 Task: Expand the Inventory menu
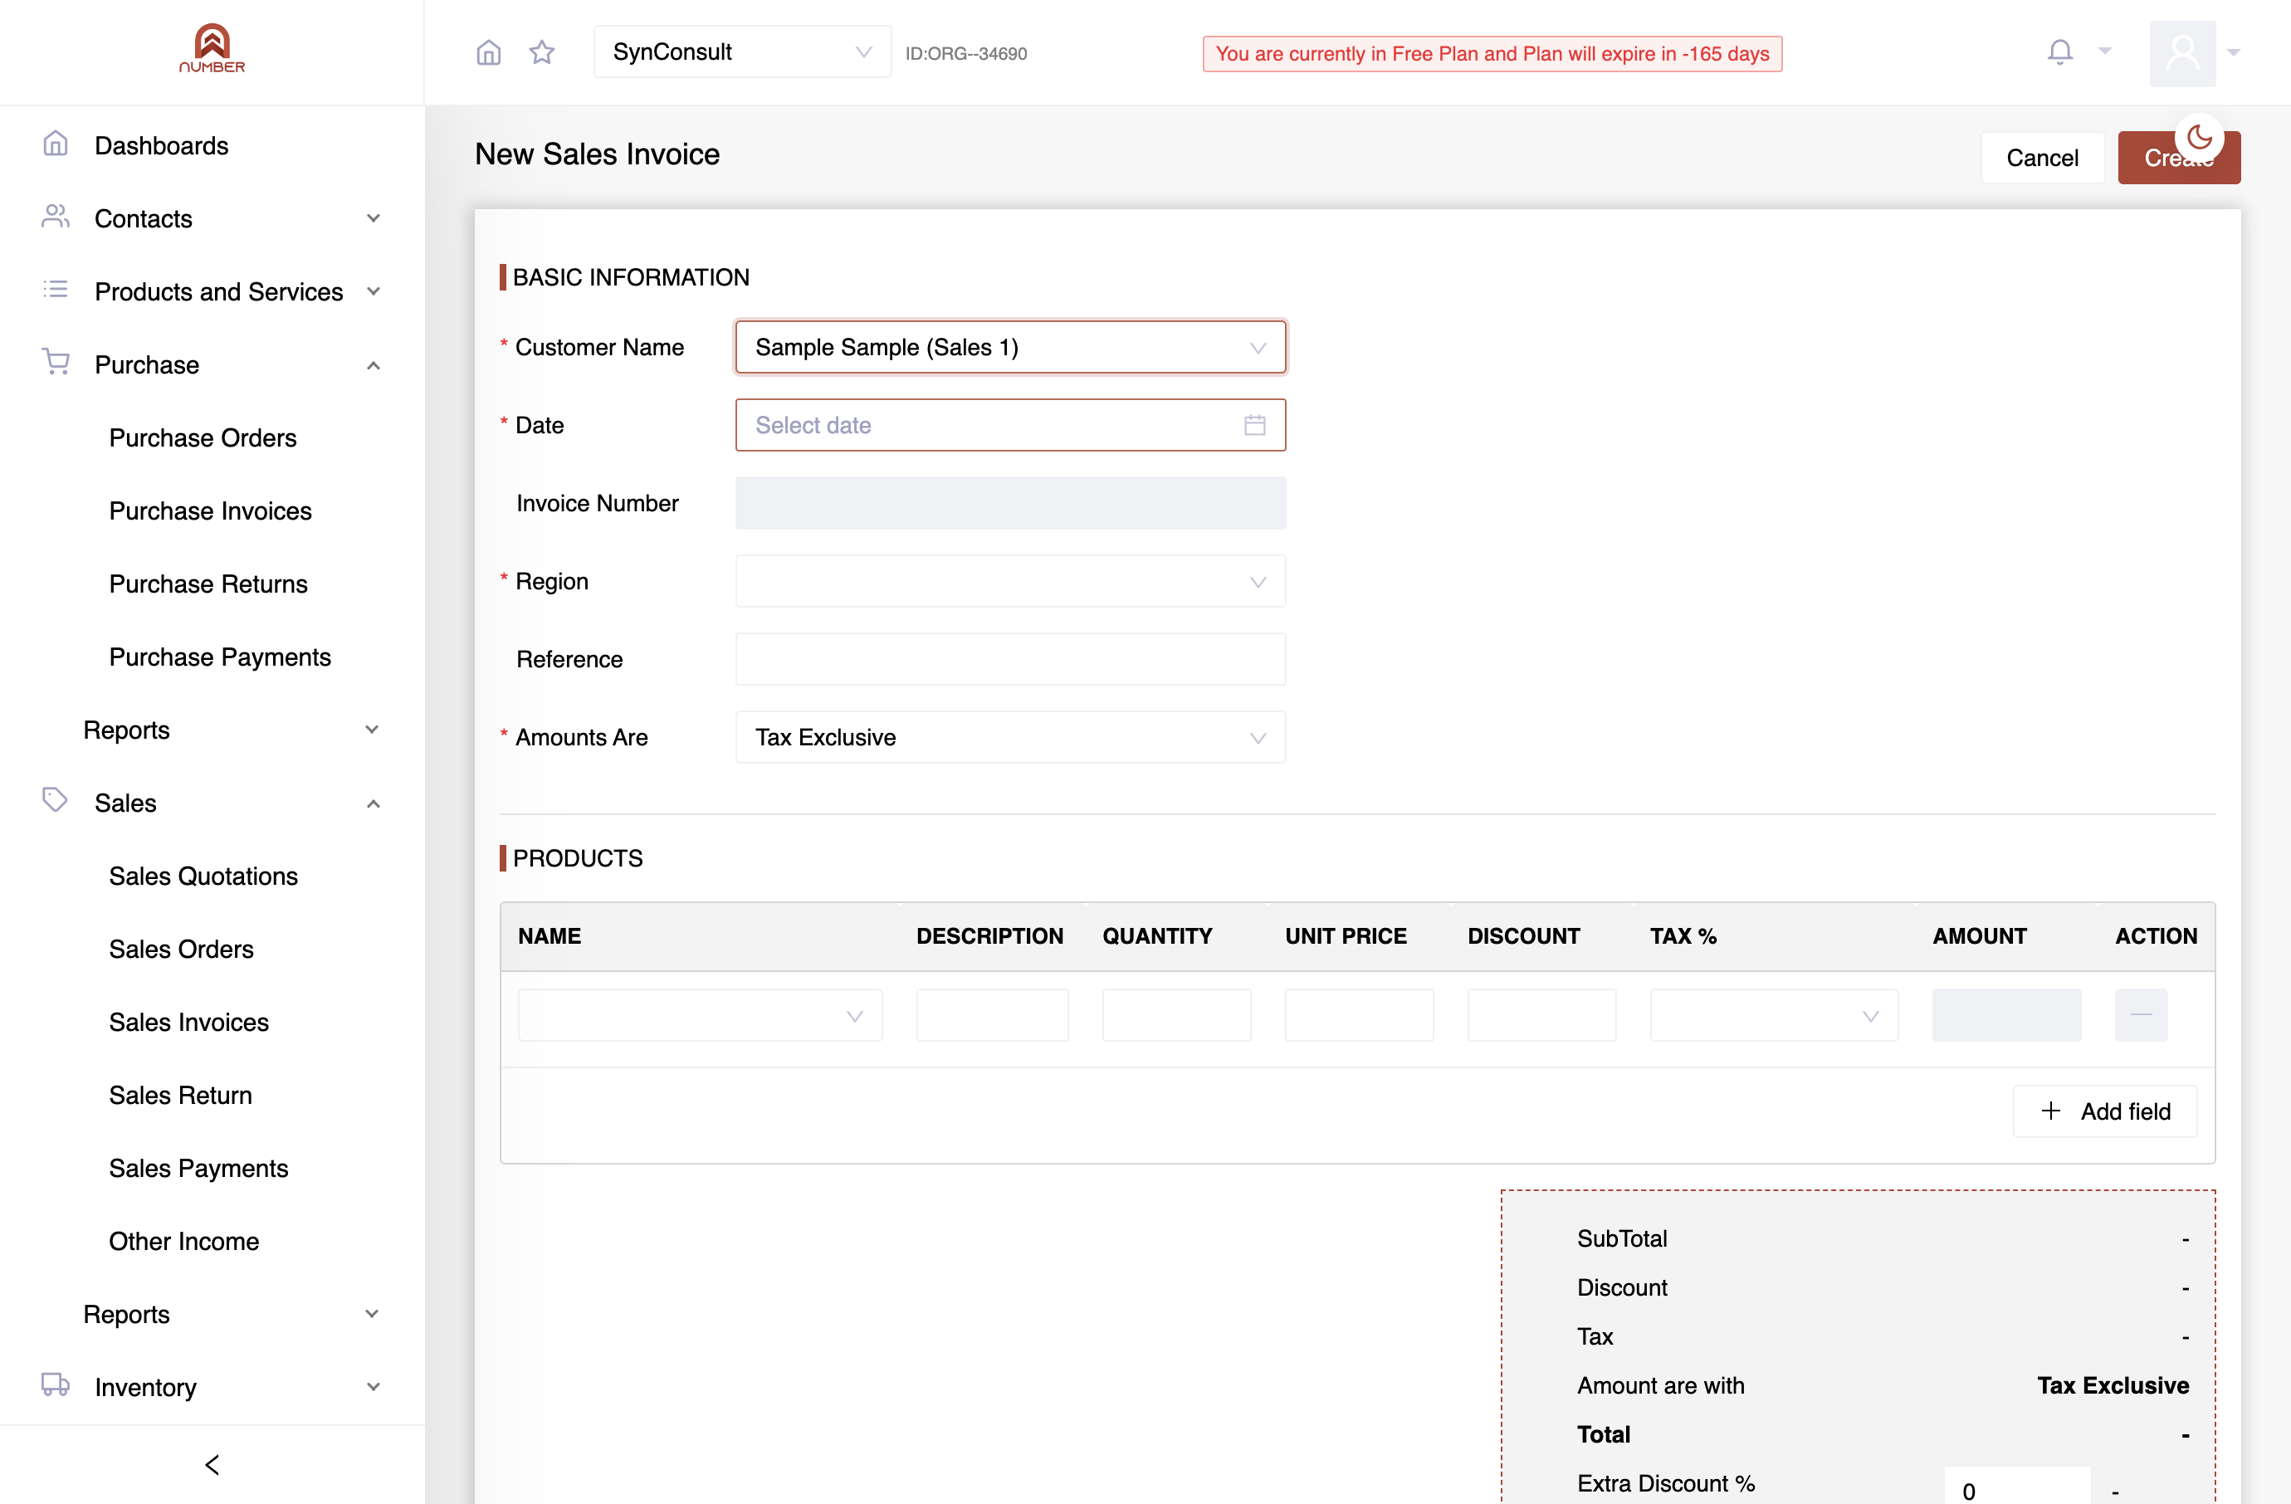212,1387
